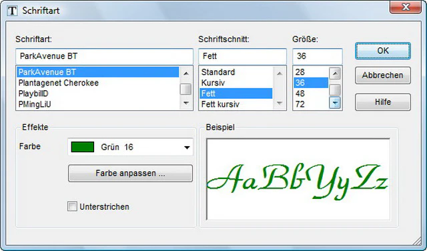Click the Schriftart title bar T icon
This screenshot has width=427, height=251.
[12, 11]
